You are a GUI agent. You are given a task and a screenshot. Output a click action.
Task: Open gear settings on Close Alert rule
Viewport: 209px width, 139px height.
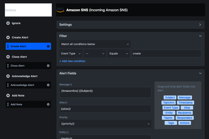tap(48, 66)
